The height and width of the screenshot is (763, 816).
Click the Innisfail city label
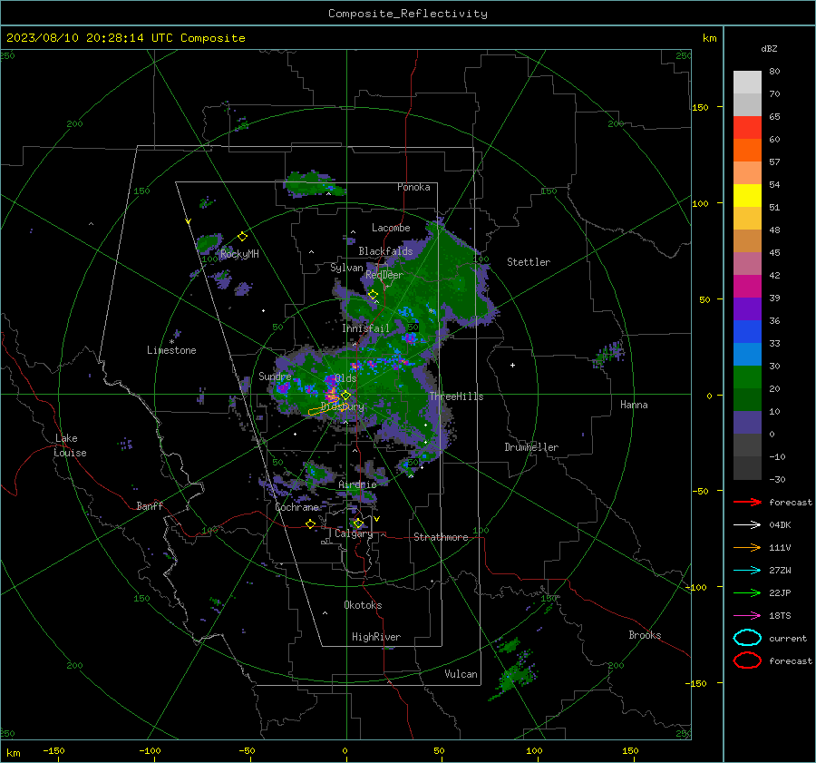[x=365, y=328]
